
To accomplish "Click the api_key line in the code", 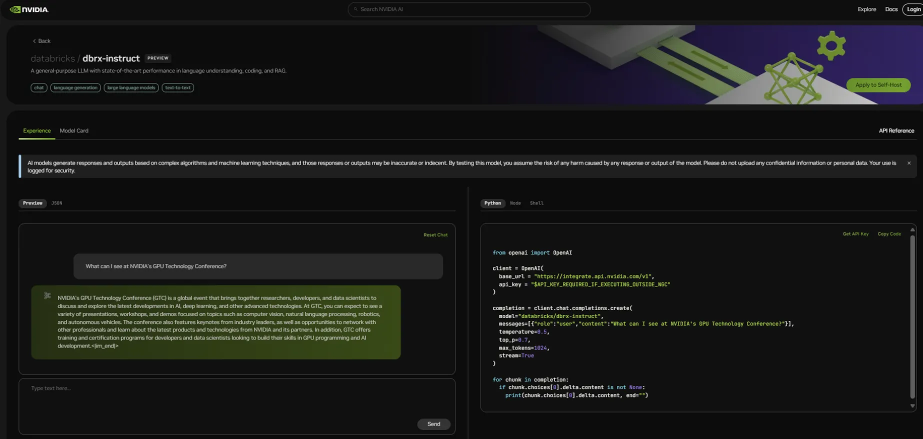I will pos(584,284).
